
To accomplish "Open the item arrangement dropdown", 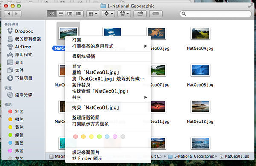I will pyautogui.click(x=93, y=14).
